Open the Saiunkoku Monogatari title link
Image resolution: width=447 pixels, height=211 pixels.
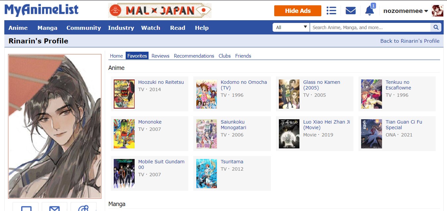coord(233,125)
